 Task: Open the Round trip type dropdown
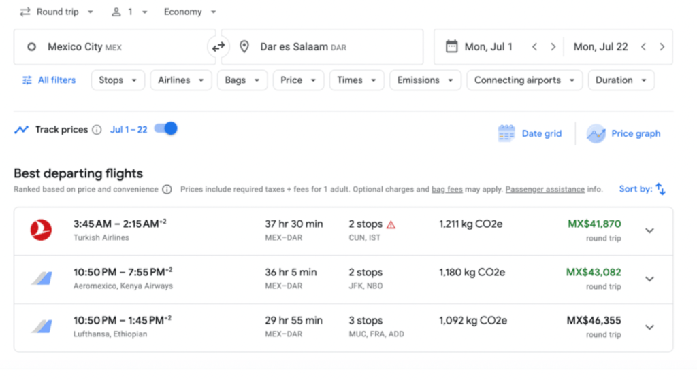[x=57, y=12]
